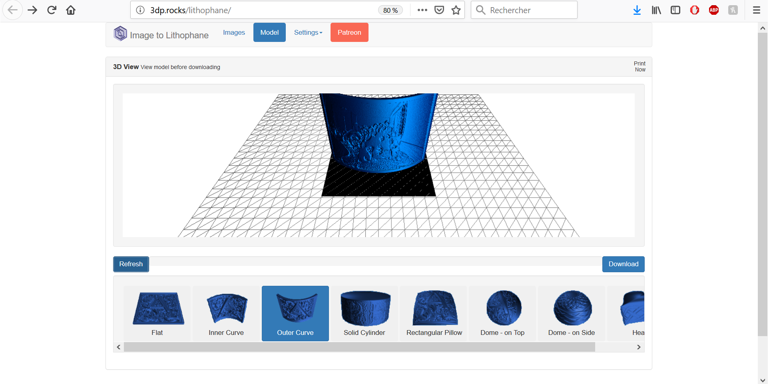Image resolution: width=769 pixels, height=384 pixels.
Task: Open the downloads arrow icon
Action: pyautogui.click(x=637, y=10)
